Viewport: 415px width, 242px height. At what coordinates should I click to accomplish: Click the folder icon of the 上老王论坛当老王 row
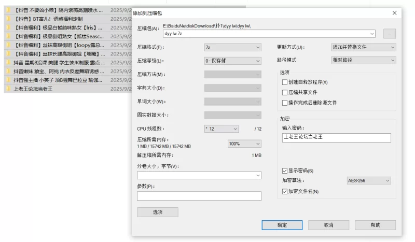(x=8, y=89)
